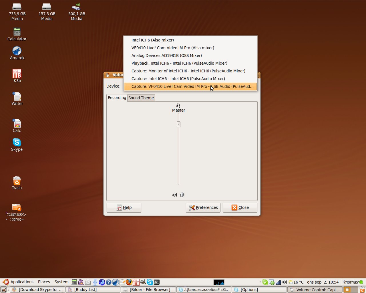Toggle the Master mute speaker icon
This screenshot has height=293, width=366.
[174, 195]
